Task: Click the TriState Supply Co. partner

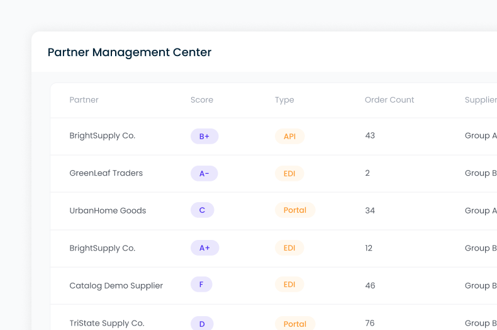Action: (106, 323)
